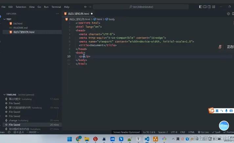The image size is (234, 143).
Task: Change encoding via UTF-8 status item
Action: (174, 132)
